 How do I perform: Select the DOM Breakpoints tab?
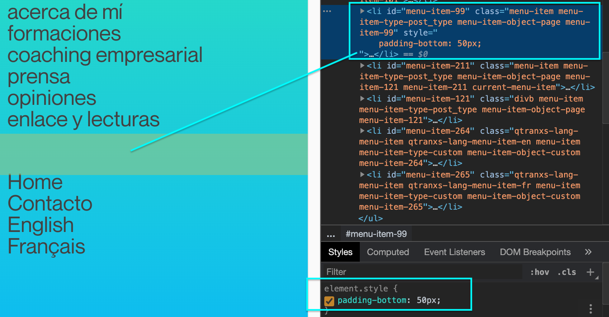point(535,252)
